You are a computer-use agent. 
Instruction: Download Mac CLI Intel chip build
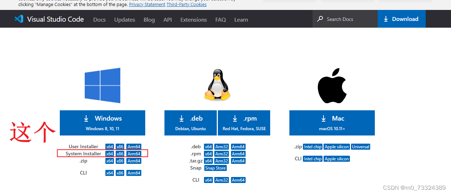click(313, 159)
